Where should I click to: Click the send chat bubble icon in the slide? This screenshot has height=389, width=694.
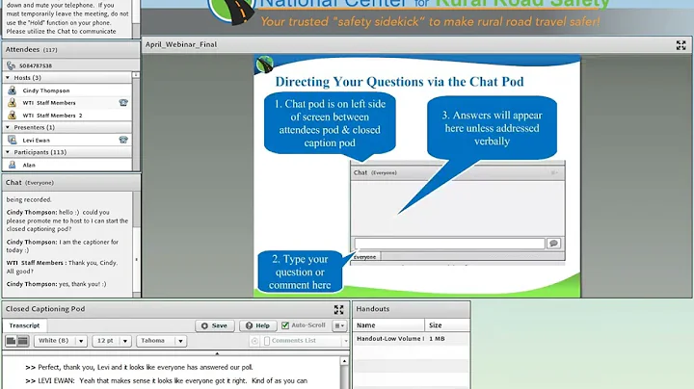553,243
